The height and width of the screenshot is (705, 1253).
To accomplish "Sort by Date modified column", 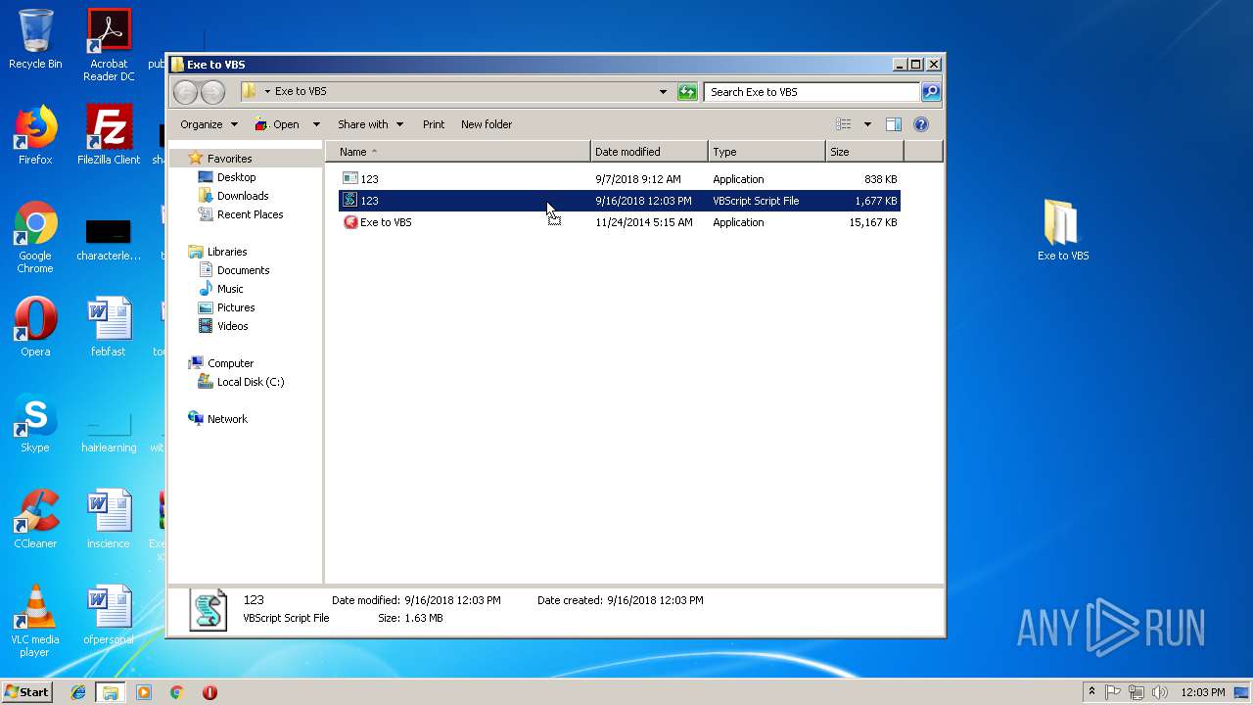I will 649,152.
